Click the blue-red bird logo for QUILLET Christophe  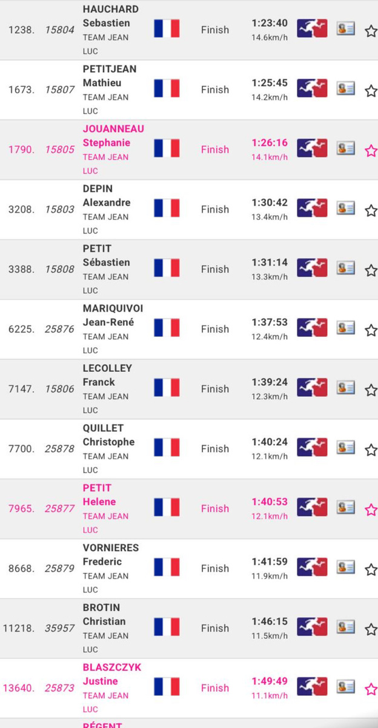click(x=312, y=448)
